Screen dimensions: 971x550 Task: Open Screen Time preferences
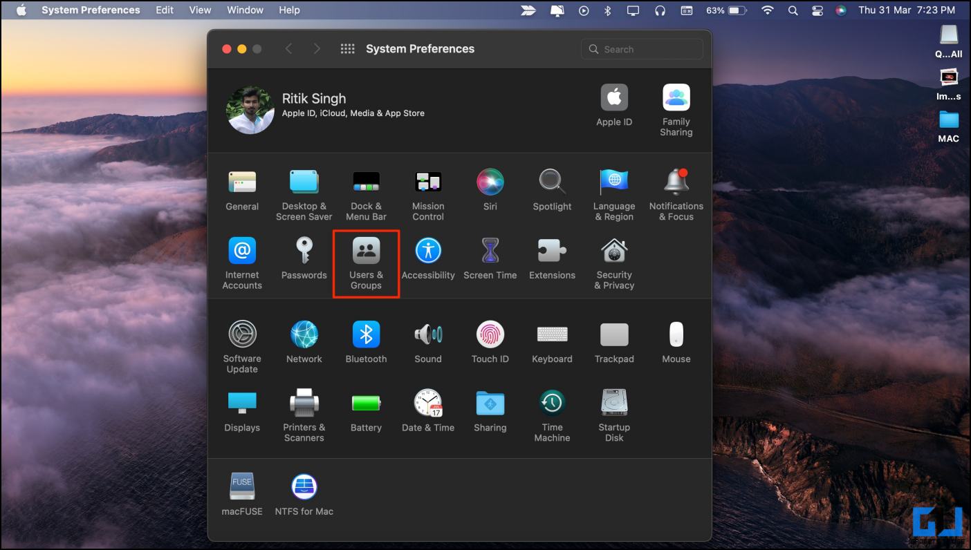coord(490,259)
